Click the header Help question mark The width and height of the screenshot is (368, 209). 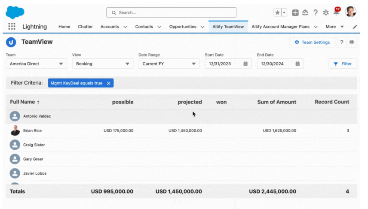pyautogui.click(x=316, y=12)
